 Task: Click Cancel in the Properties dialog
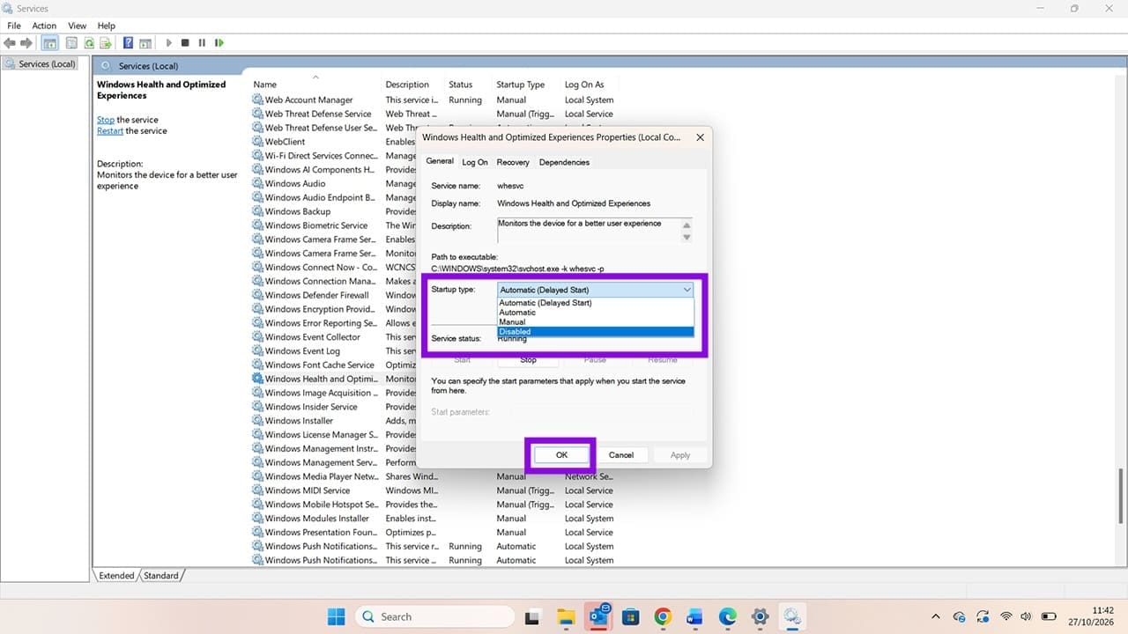click(621, 454)
